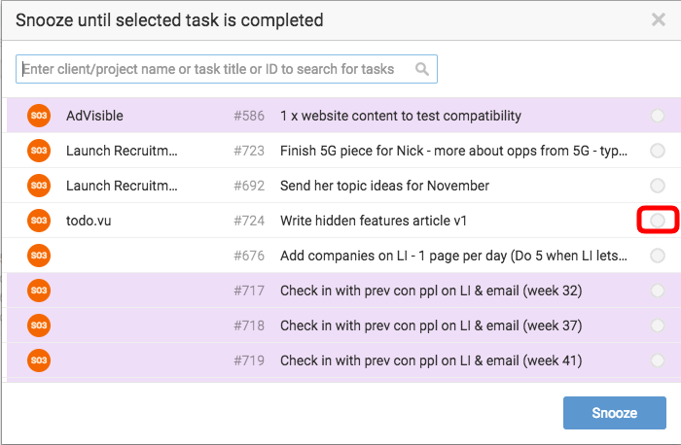Close the snooze dialog with X
The width and height of the screenshot is (681, 445).
659,19
